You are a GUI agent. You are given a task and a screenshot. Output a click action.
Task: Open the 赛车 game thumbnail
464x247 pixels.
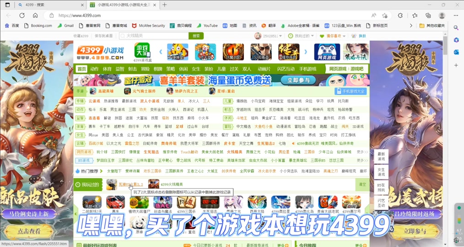click(x=115, y=202)
